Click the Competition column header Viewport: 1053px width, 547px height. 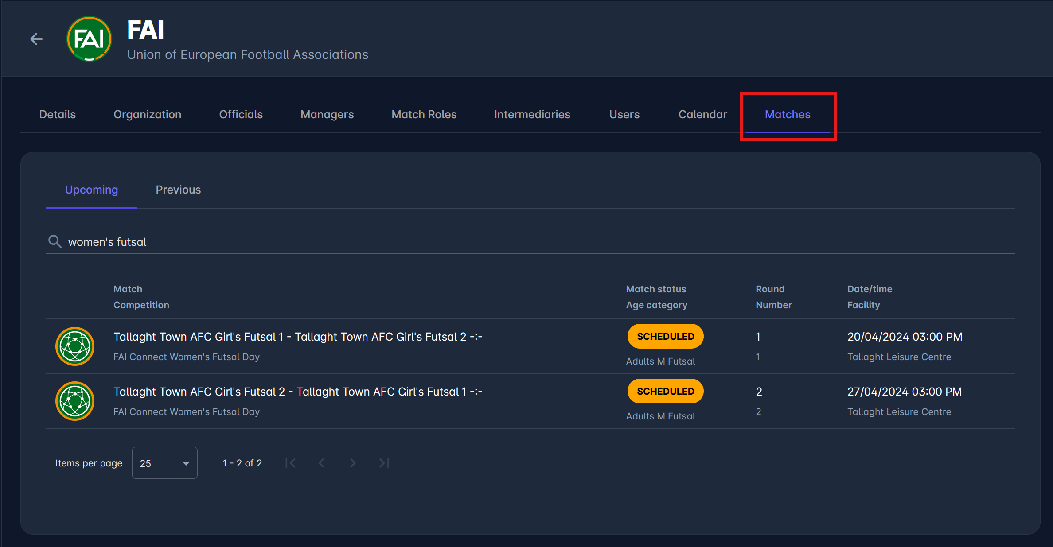[x=141, y=305]
